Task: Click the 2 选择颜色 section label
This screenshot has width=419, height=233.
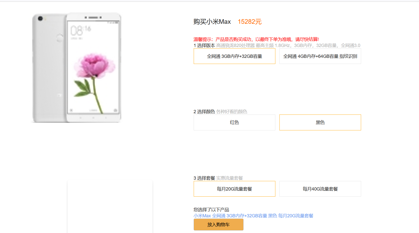Action: click(204, 112)
